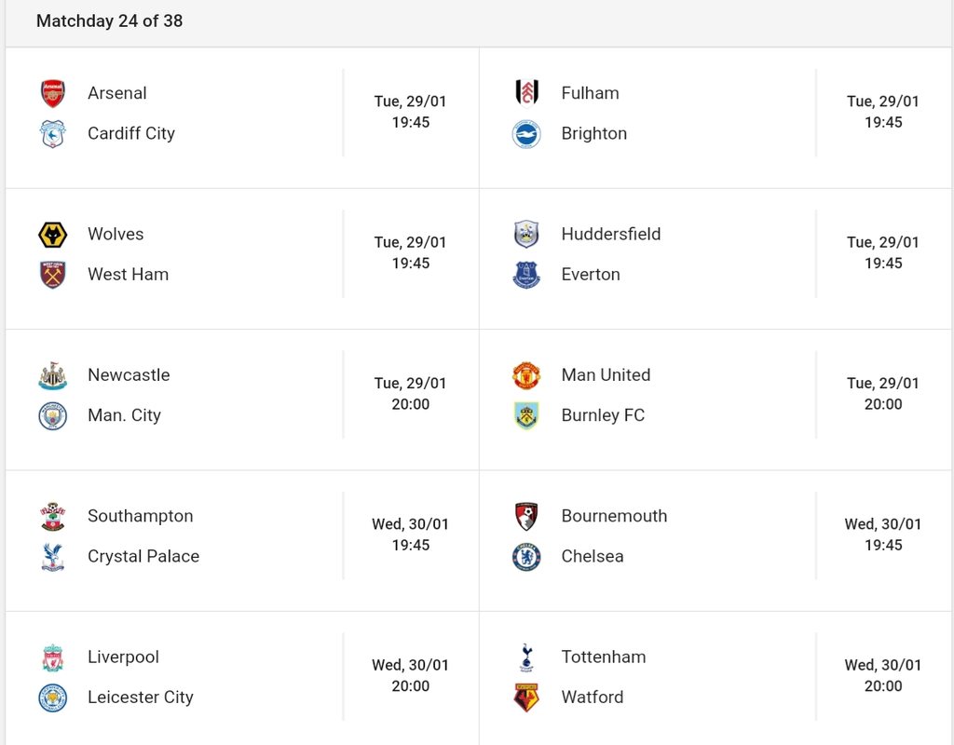The width and height of the screenshot is (954, 745).
Task: Click the Arsenal club crest
Action: coord(53,93)
